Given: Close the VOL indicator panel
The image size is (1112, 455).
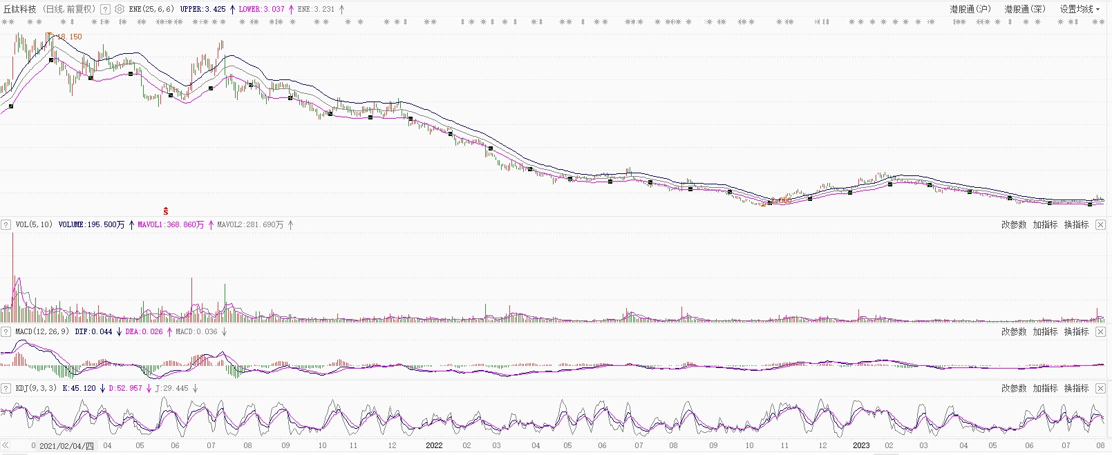Looking at the screenshot, I should click(x=1100, y=225).
